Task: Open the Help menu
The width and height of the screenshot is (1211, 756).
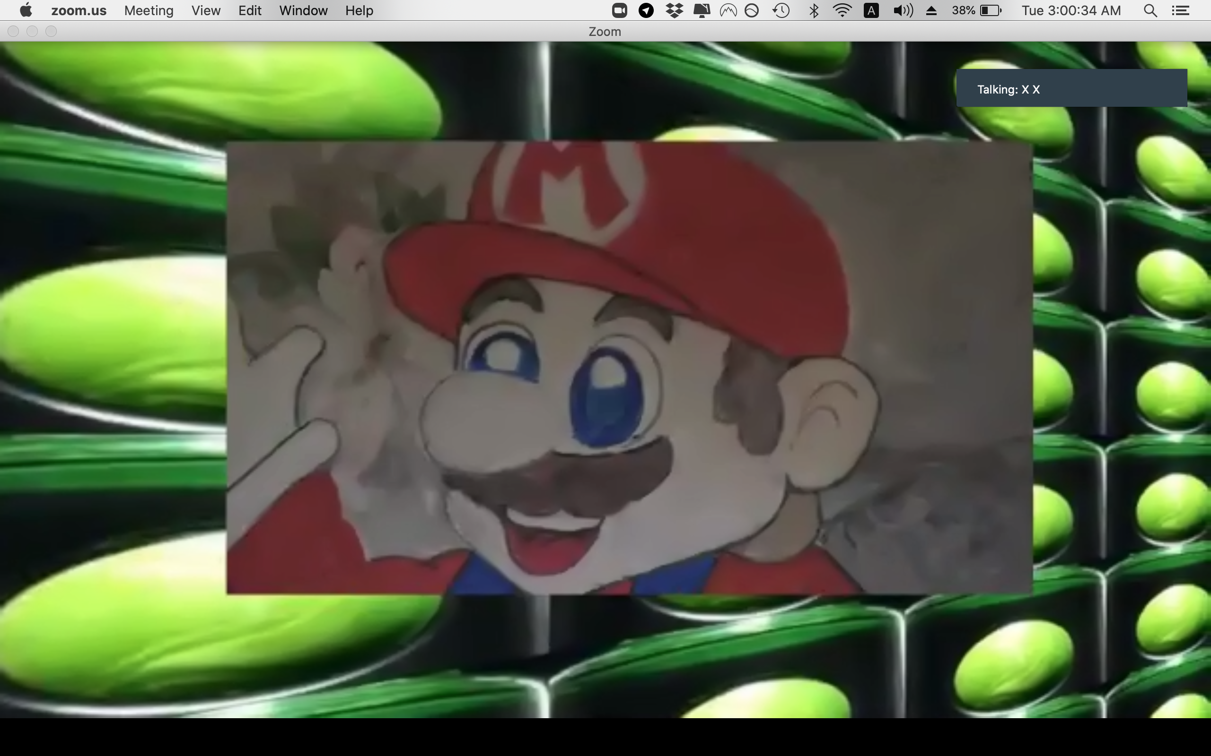Action: (x=359, y=10)
